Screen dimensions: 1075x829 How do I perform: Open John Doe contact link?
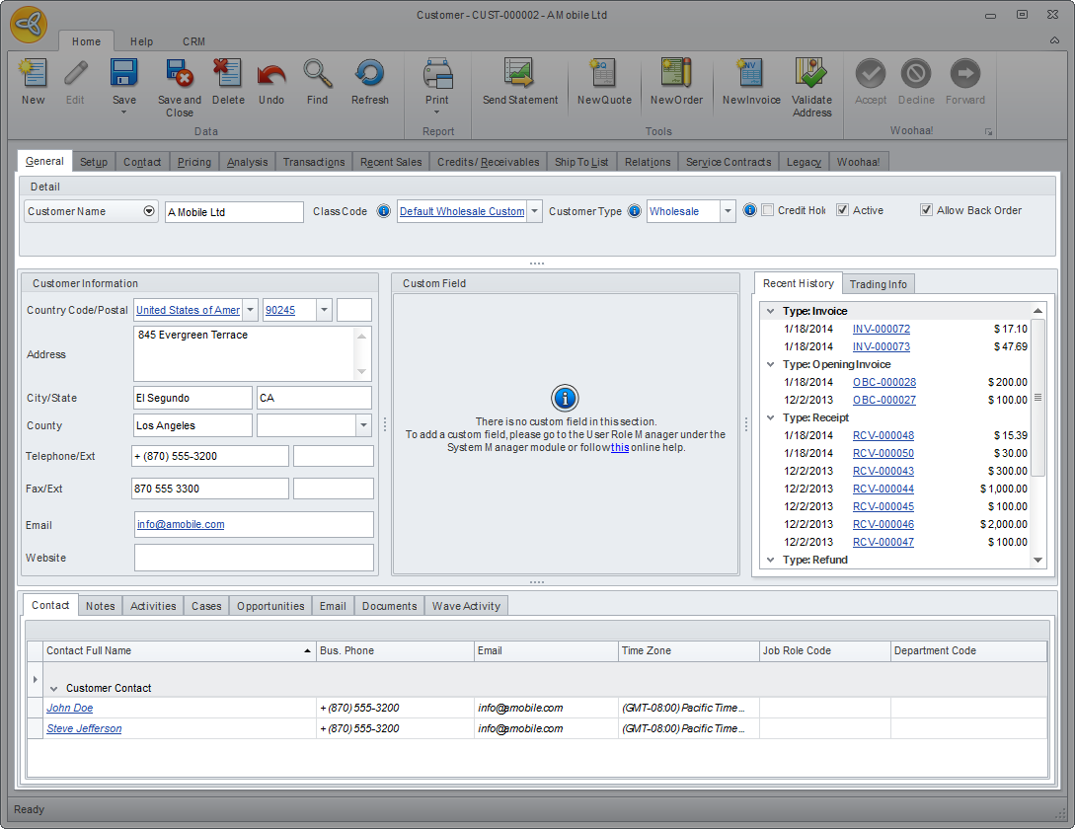coord(69,708)
